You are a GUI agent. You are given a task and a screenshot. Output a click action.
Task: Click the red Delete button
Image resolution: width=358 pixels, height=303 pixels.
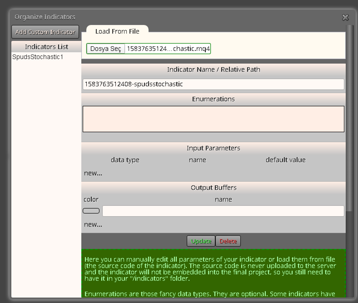click(228, 241)
